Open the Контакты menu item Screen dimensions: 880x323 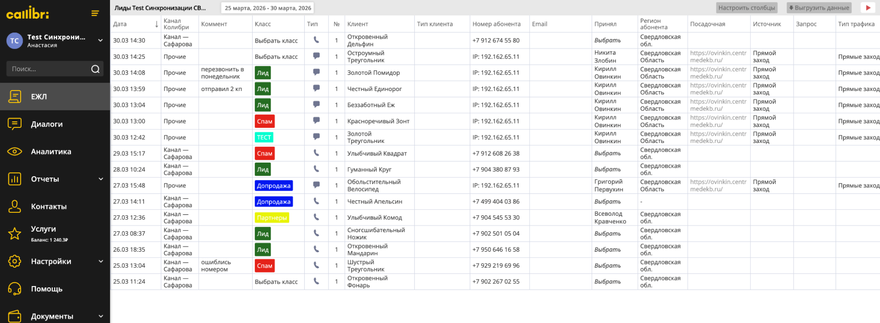(x=48, y=207)
